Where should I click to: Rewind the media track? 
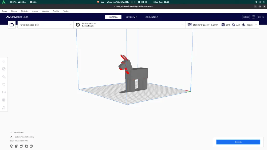tap(131, 2)
